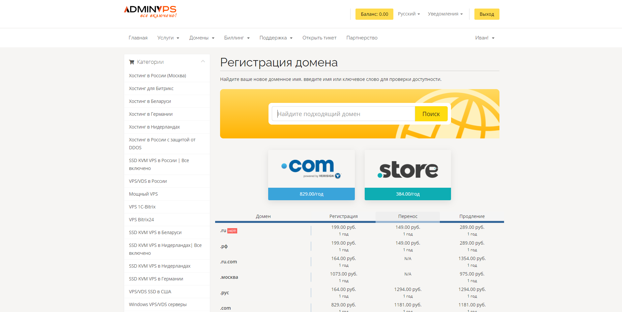Click the .рус domain row label

point(224,293)
